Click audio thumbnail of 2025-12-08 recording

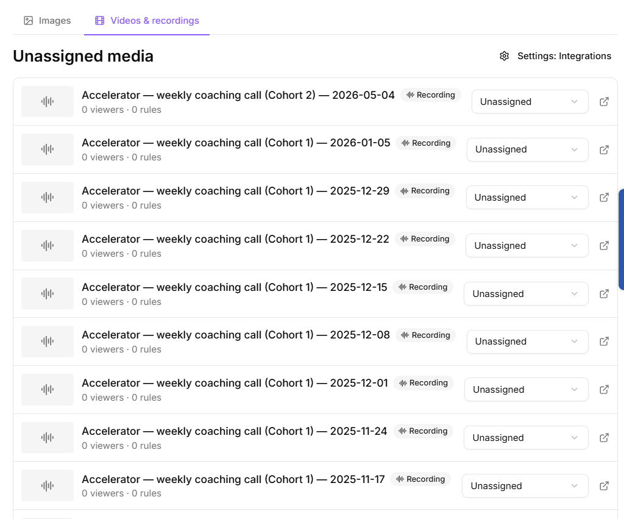pyautogui.click(x=48, y=342)
